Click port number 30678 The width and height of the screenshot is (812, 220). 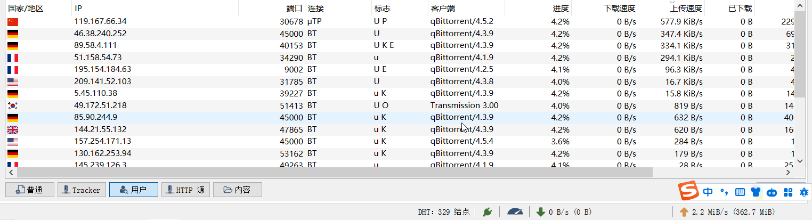tap(291, 22)
